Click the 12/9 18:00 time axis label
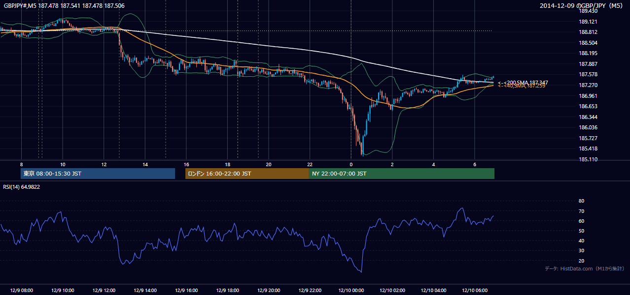Viewport: 630px width, 295px height. (227, 291)
